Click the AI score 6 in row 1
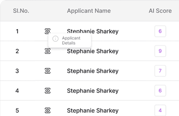179x116 pixels. (x=160, y=31)
